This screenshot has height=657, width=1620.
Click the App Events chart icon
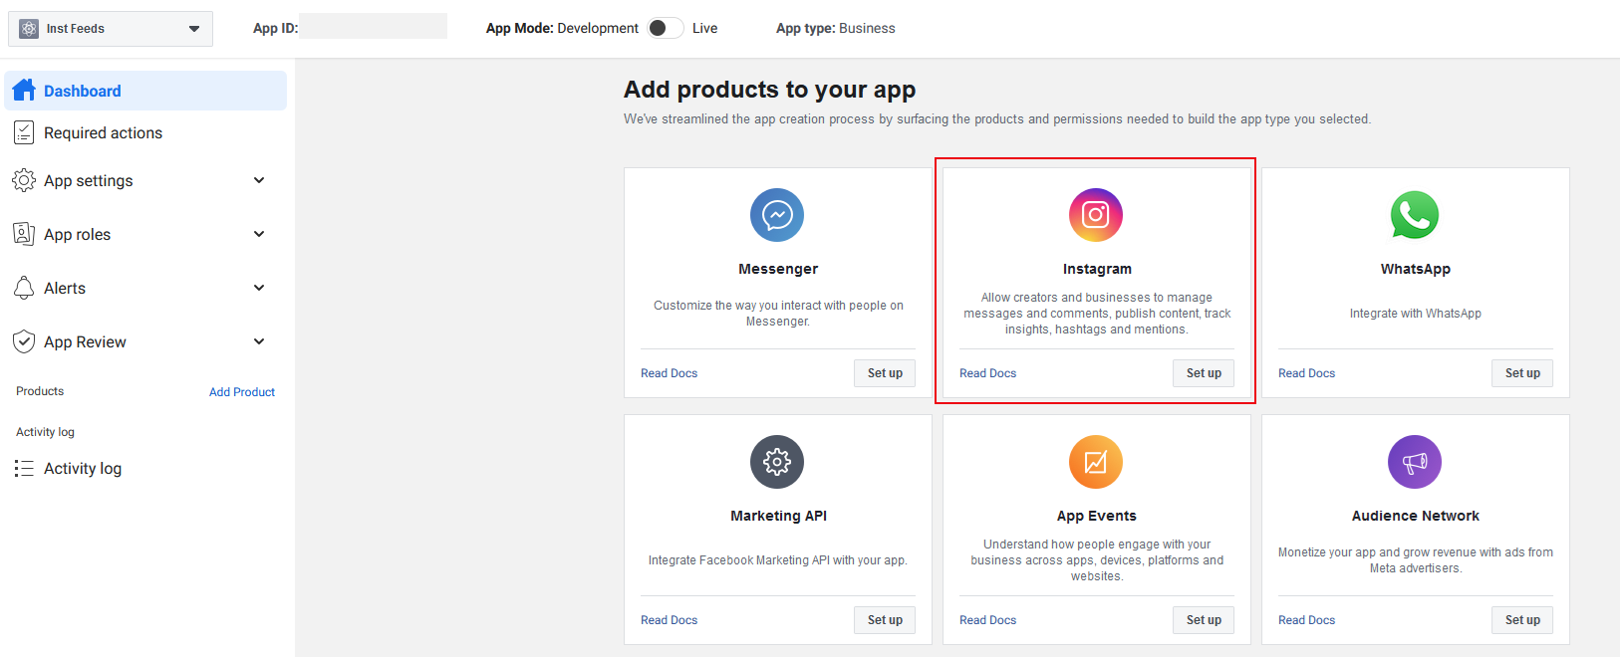1096,462
